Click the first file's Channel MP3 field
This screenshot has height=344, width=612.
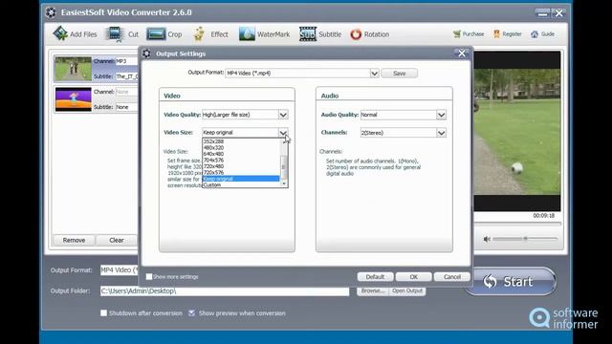point(127,61)
